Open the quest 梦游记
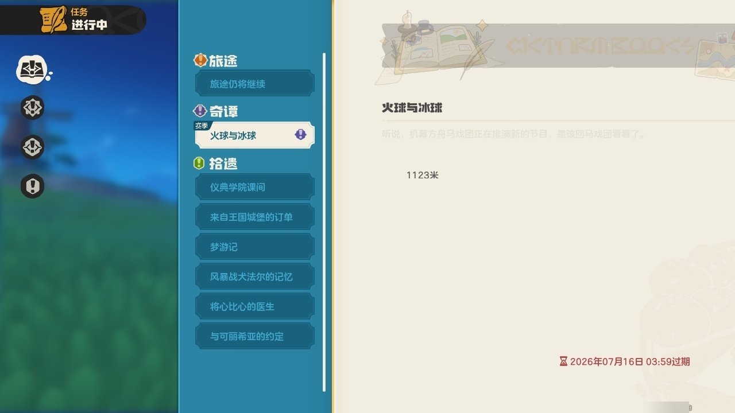The height and width of the screenshot is (413, 735). pyautogui.click(x=255, y=247)
